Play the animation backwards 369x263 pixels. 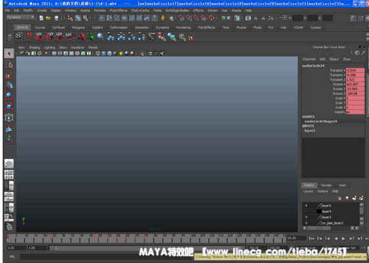point(336,239)
